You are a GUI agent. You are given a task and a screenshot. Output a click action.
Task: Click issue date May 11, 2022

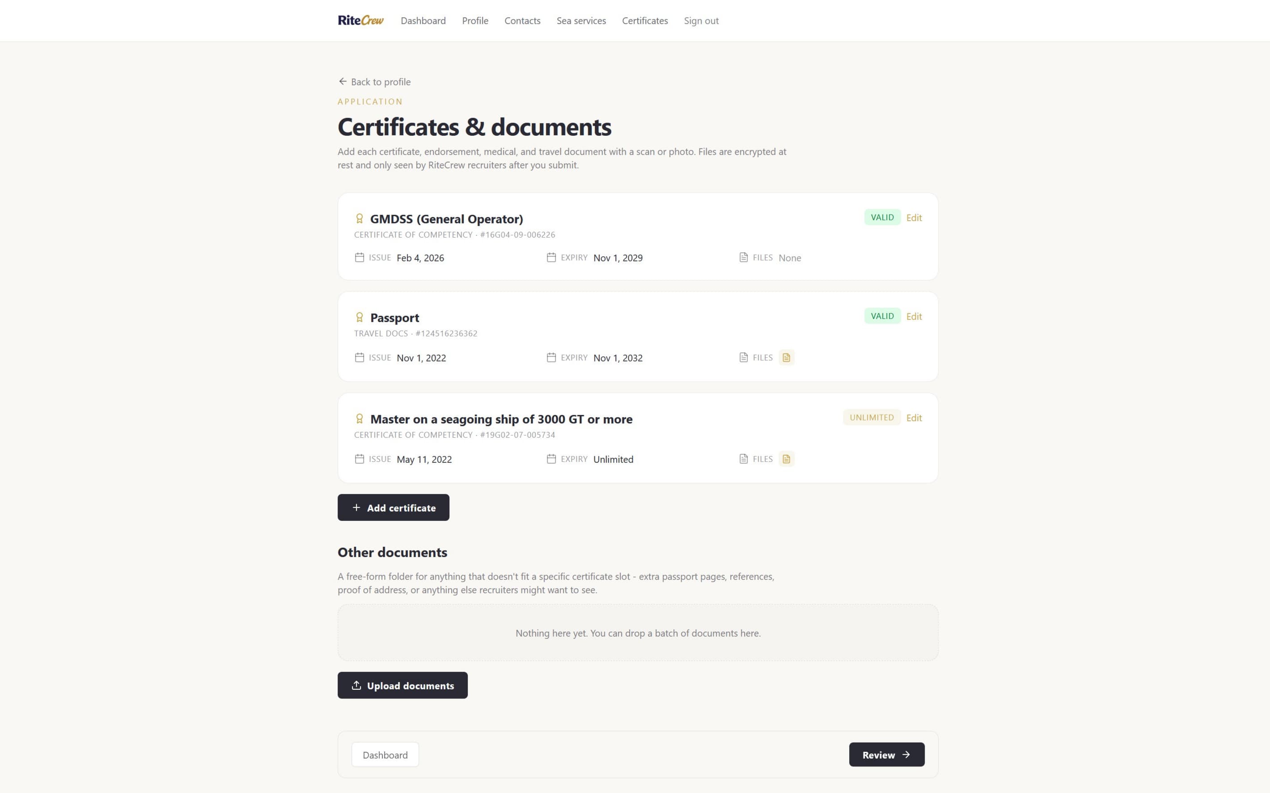pos(424,459)
